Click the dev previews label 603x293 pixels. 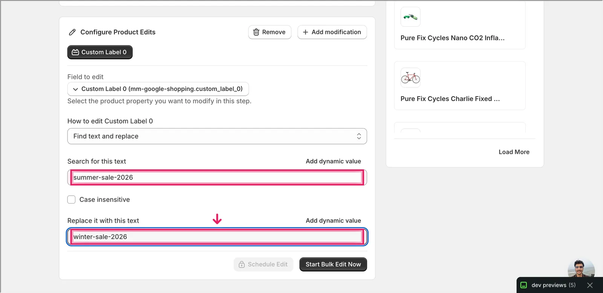coord(549,285)
